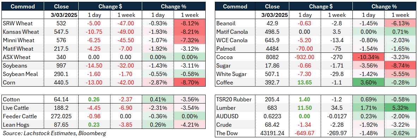Click the right table Change % header
This screenshot has height=138, width=417.
point(384,6)
